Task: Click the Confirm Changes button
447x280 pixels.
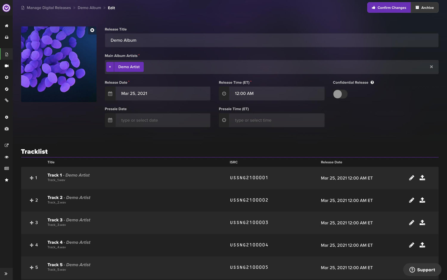Action: tap(389, 7)
